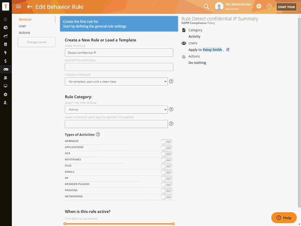Turn on the Keystrokes toggle

166,160
